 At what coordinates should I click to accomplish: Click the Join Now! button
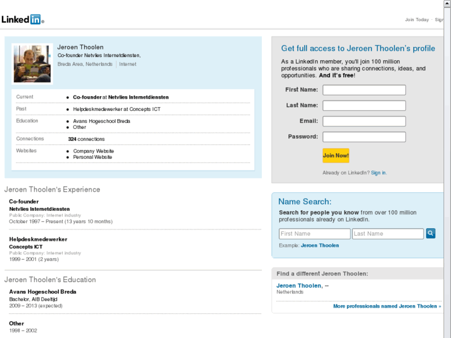coord(336,156)
